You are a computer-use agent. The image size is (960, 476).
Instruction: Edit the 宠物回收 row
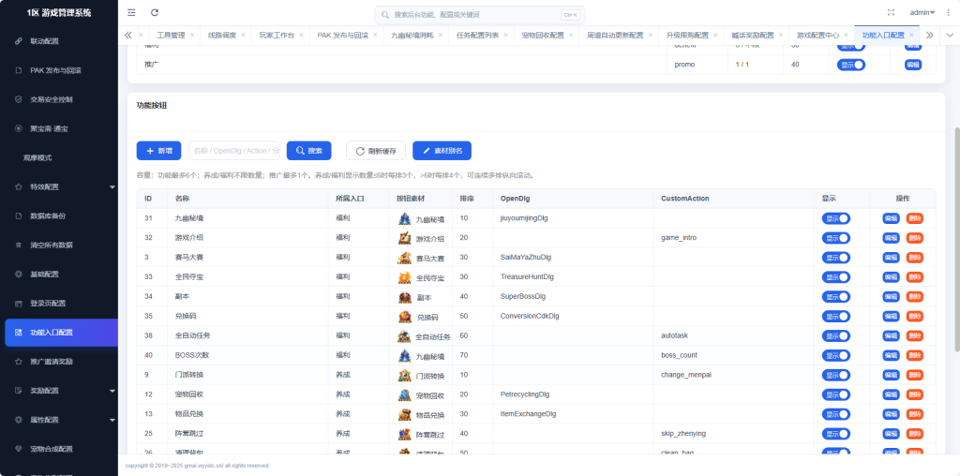click(891, 394)
